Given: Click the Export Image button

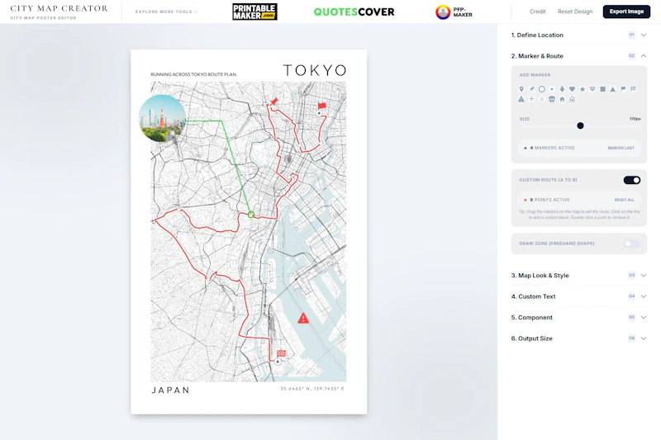Looking at the screenshot, I should click(x=626, y=12).
